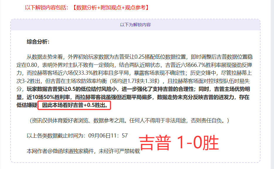Click the banner '以下为解锁内容'
The width and height of the screenshot is (274, 169).
[135, 25]
